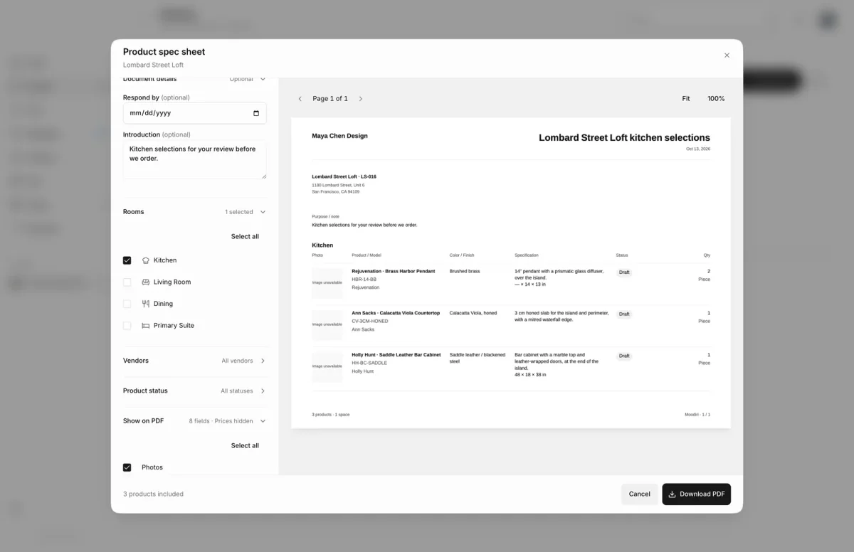Click the Download PDF button
Screen dimensions: 854x552
click(696, 494)
